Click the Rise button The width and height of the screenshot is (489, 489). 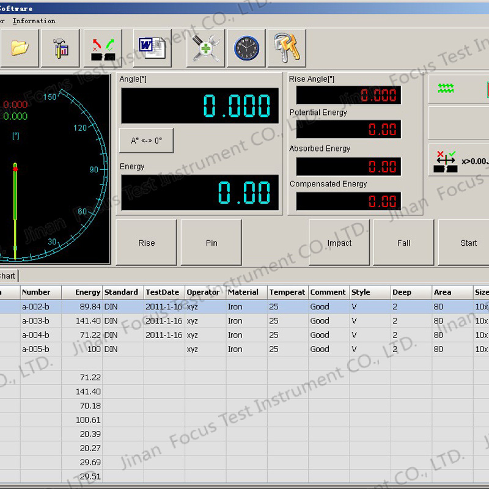click(146, 243)
